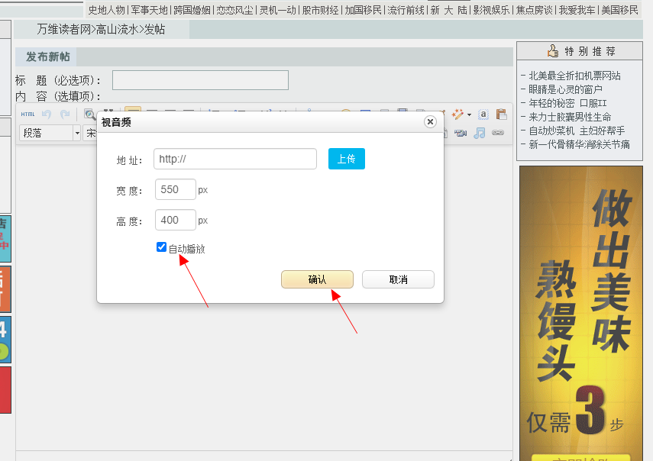
Task: Cancel the dialog with 取消 button
Action: 398,279
